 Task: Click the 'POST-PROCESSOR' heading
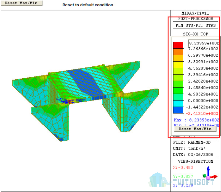tap(196, 19)
